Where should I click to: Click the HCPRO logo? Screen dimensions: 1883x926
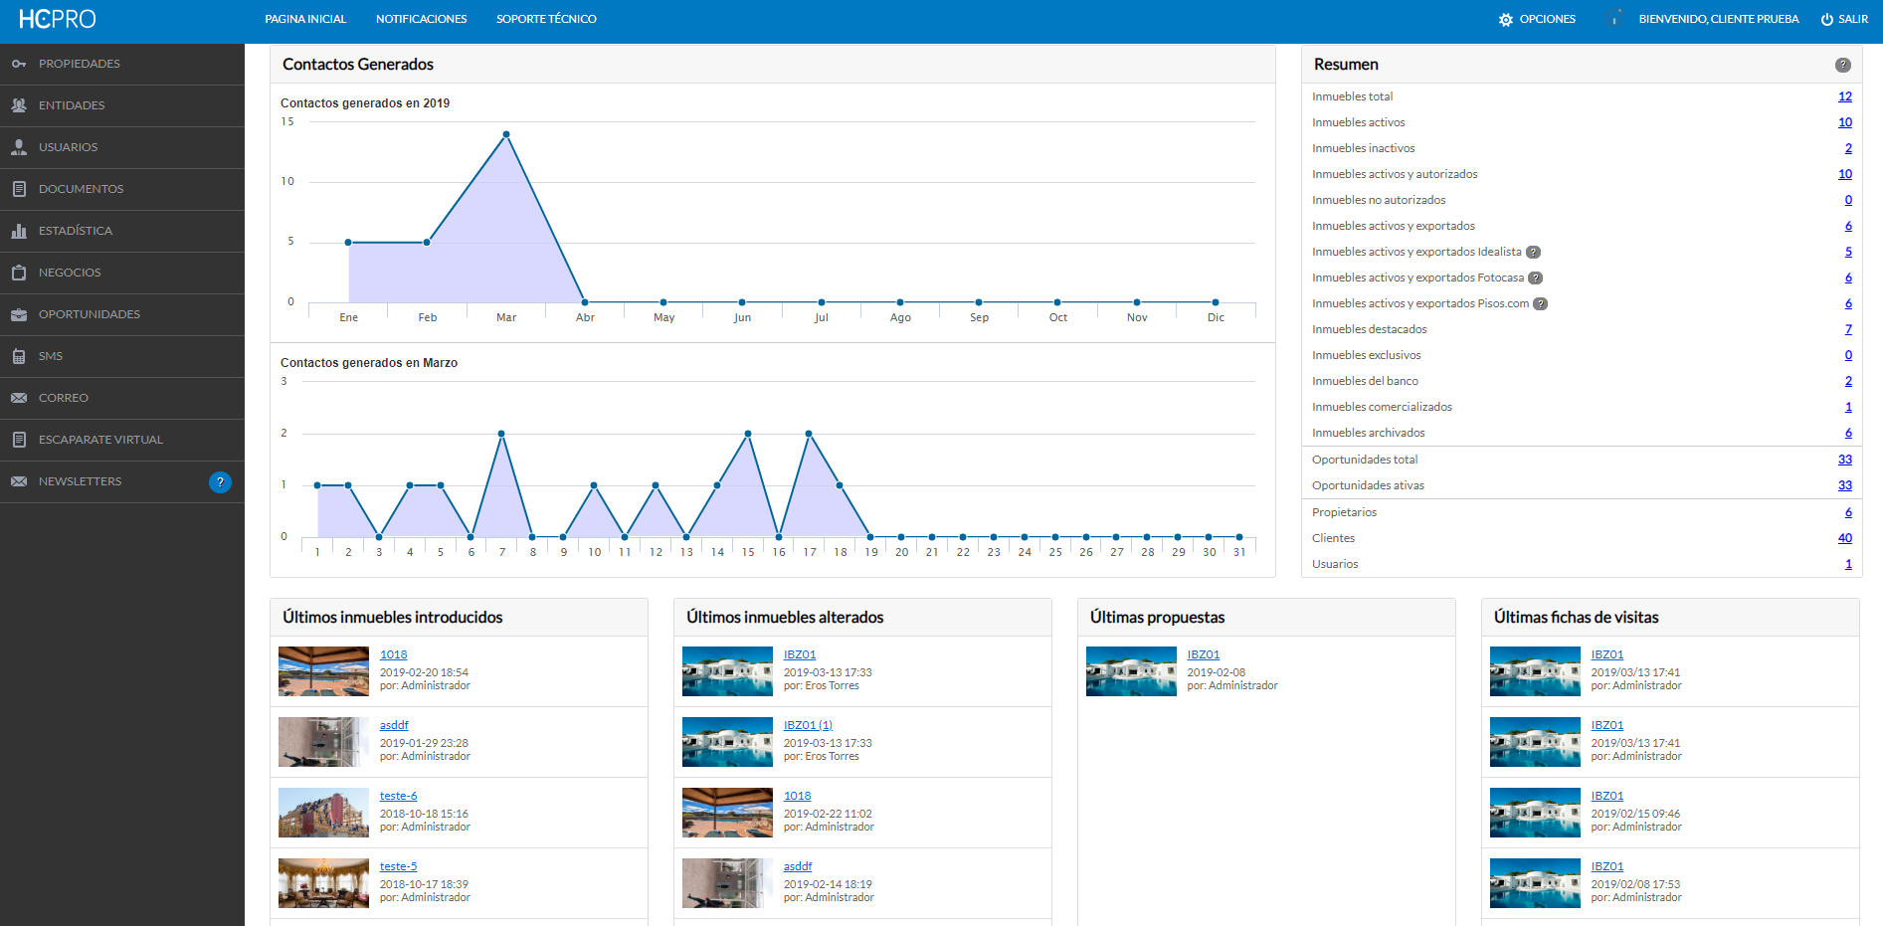point(57,19)
